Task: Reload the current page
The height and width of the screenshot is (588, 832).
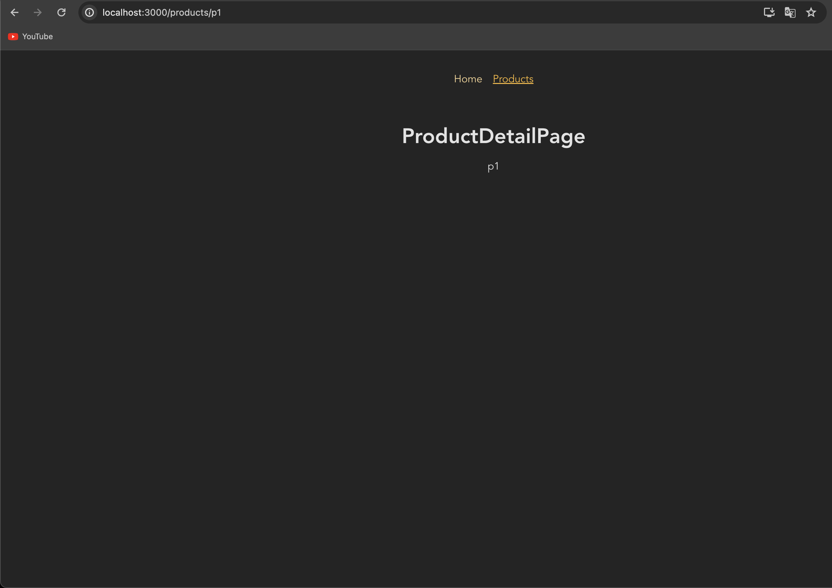Action: [x=61, y=13]
